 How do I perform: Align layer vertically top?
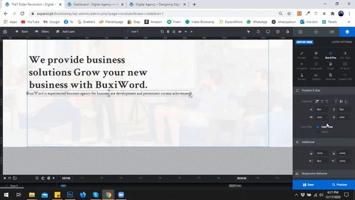point(336,101)
